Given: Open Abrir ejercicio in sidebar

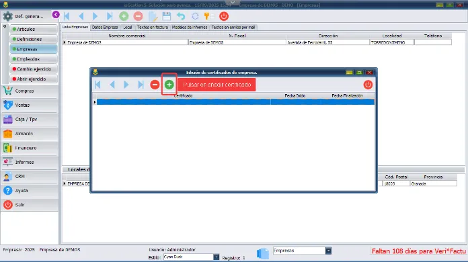Looking at the screenshot, I should point(34,79).
